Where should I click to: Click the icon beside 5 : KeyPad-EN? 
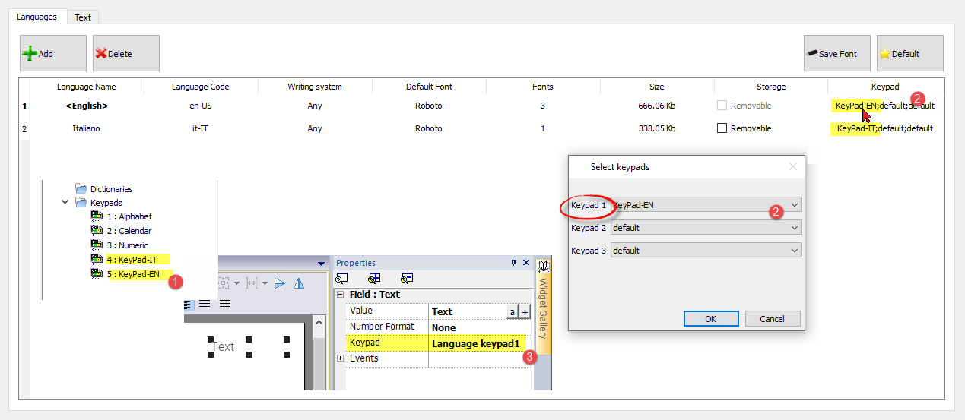coord(97,274)
